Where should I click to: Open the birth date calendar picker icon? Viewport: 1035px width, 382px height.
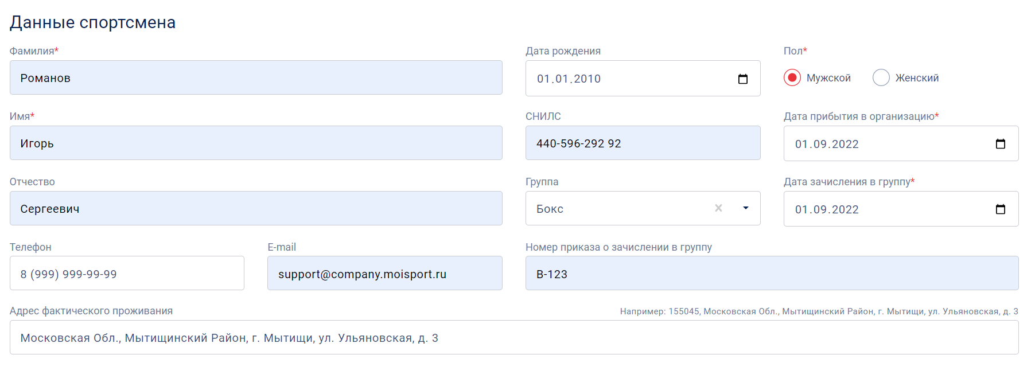point(743,79)
